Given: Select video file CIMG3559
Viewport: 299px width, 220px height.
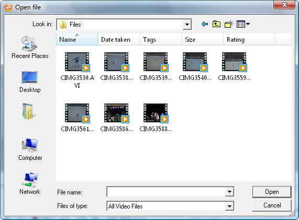Looking at the screenshot, I should (235, 67).
